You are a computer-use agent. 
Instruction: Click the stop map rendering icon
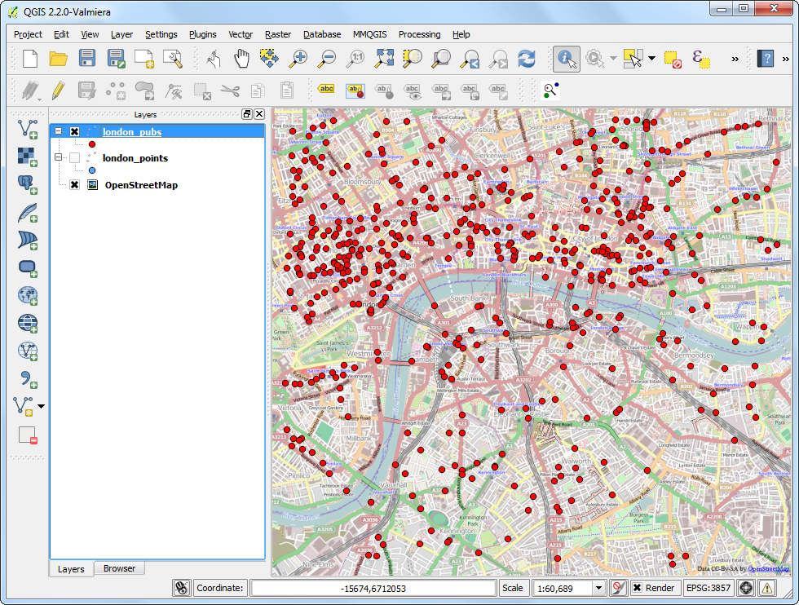point(618,588)
